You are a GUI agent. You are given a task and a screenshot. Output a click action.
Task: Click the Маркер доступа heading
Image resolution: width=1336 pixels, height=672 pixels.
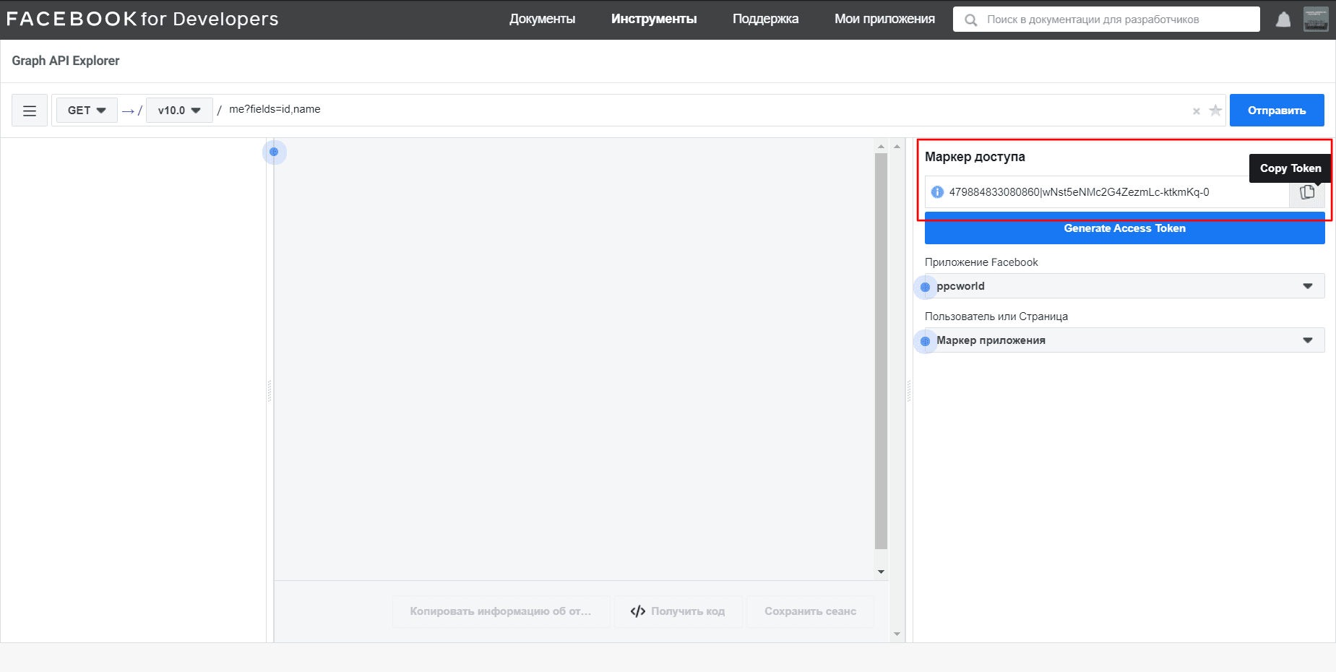tap(975, 157)
